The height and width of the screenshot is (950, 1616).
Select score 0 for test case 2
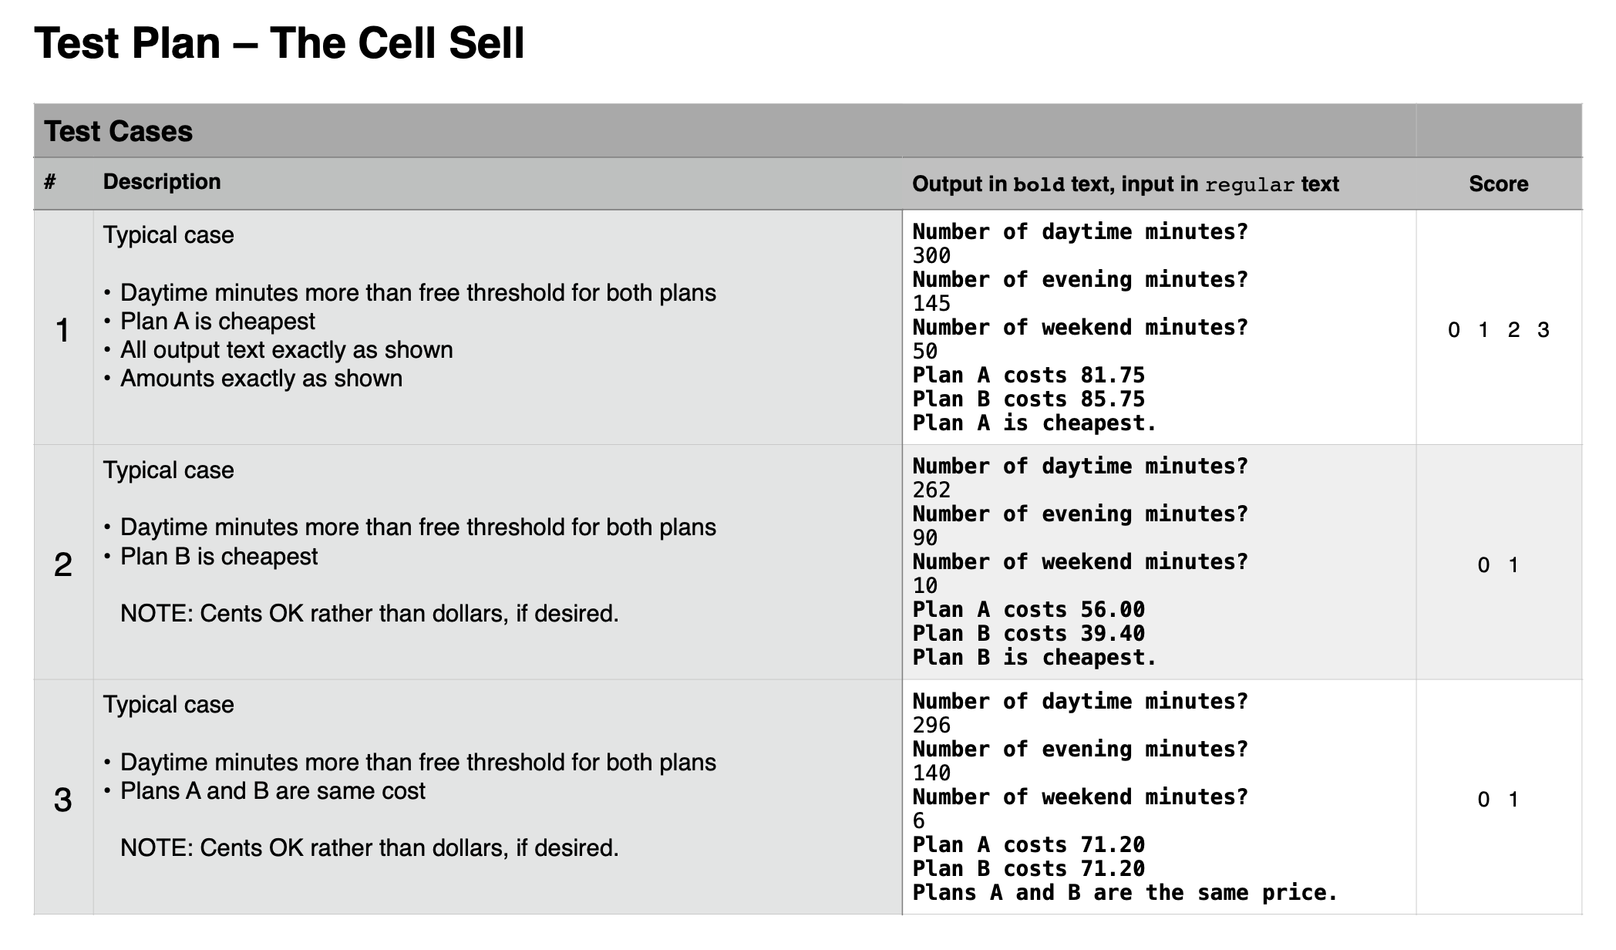click(x=1483, y=565)
